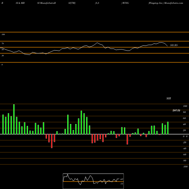
Task: Click the 100 label on the MR right axis
Action: (185, 106)
